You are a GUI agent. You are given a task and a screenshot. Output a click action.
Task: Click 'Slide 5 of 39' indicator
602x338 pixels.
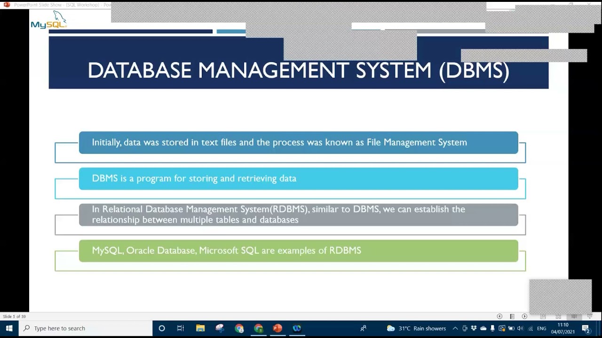[x=15, y=316]
